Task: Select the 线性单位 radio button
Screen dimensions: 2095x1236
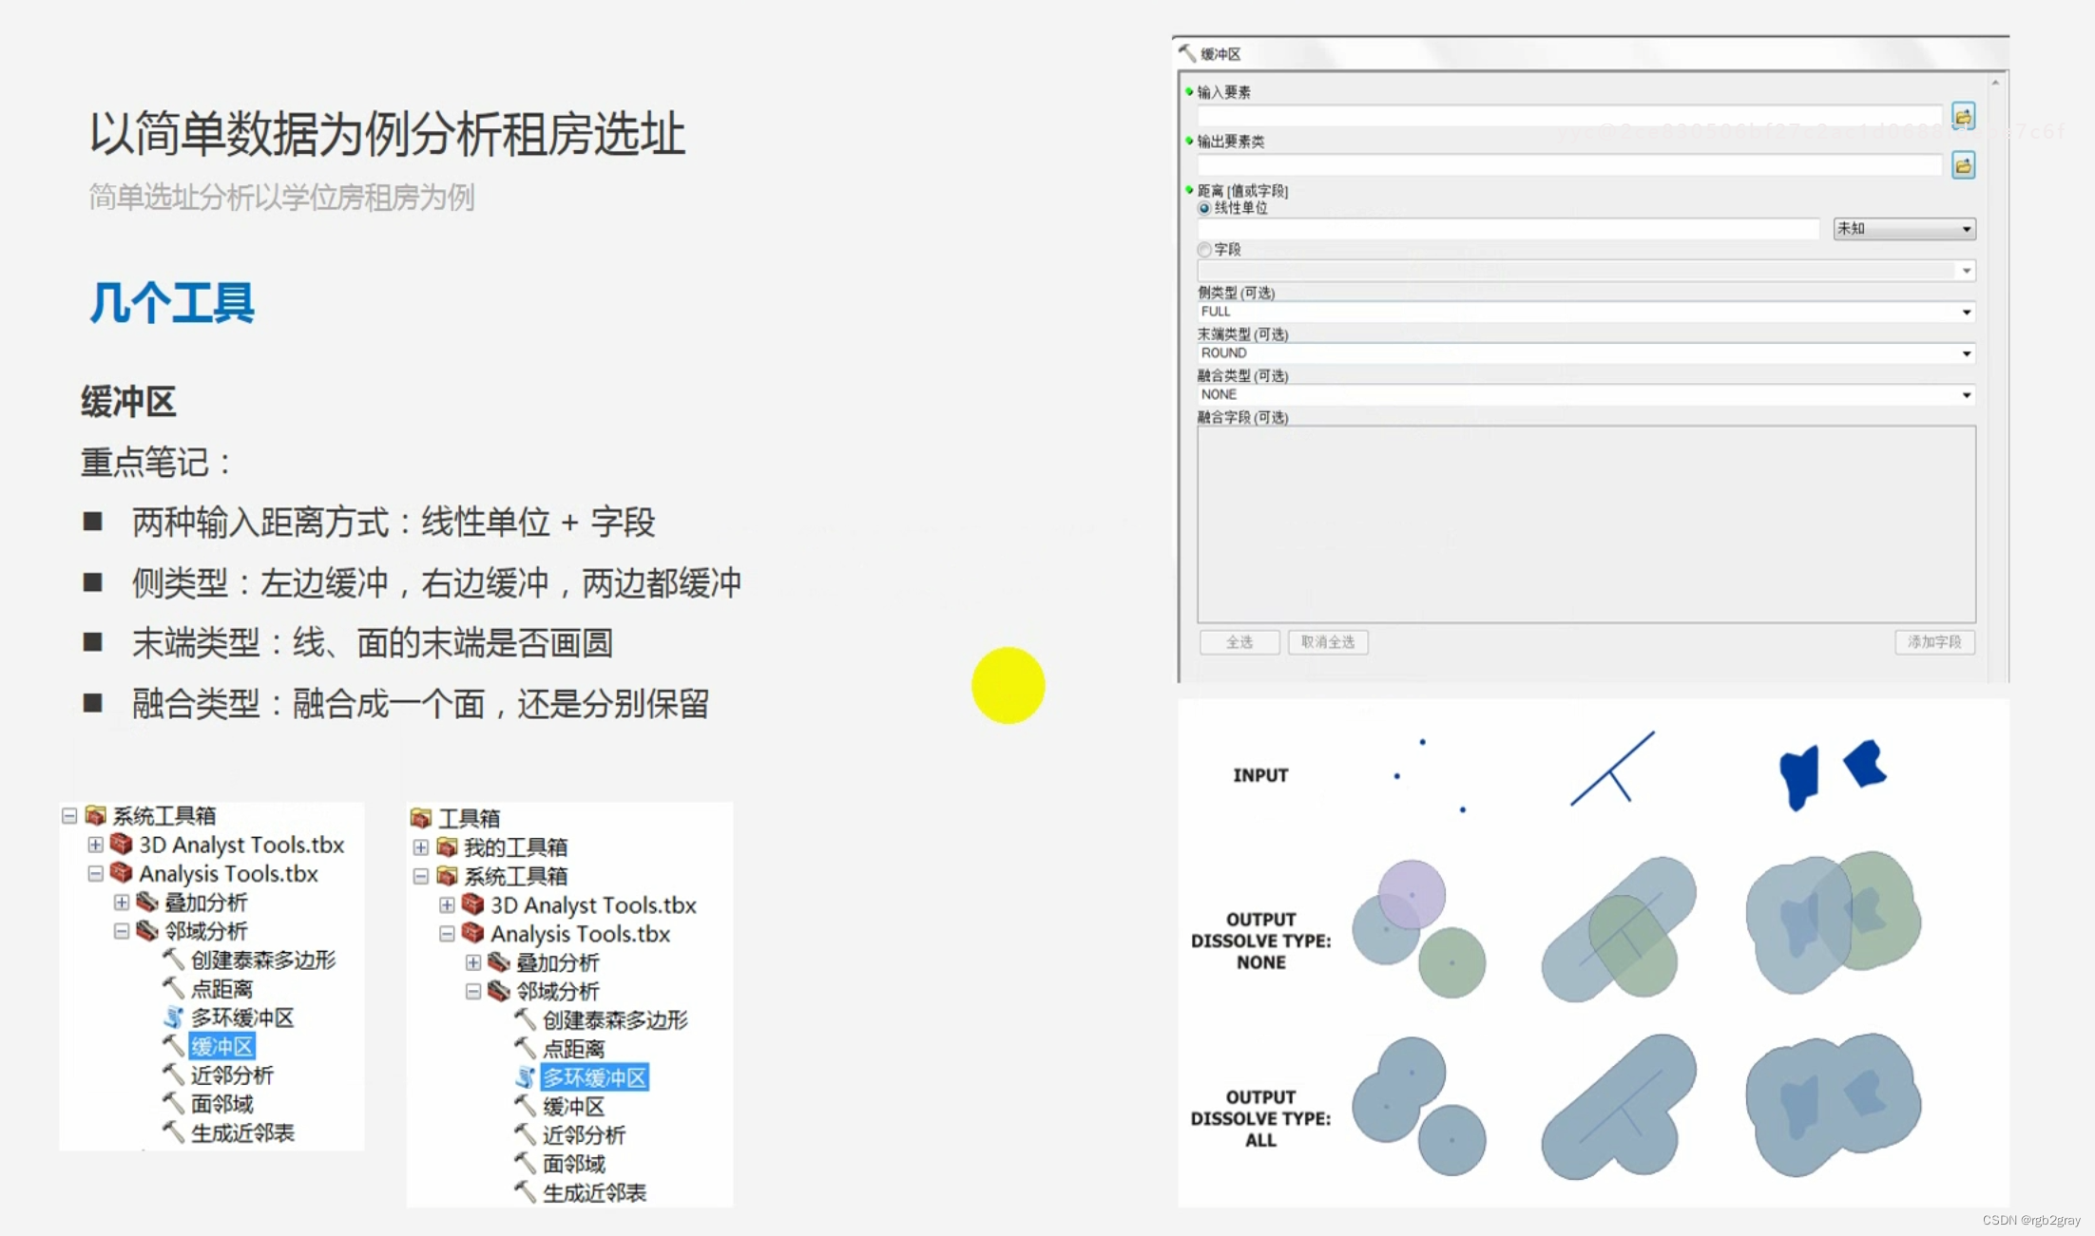Action: [x=1204, y=208]
